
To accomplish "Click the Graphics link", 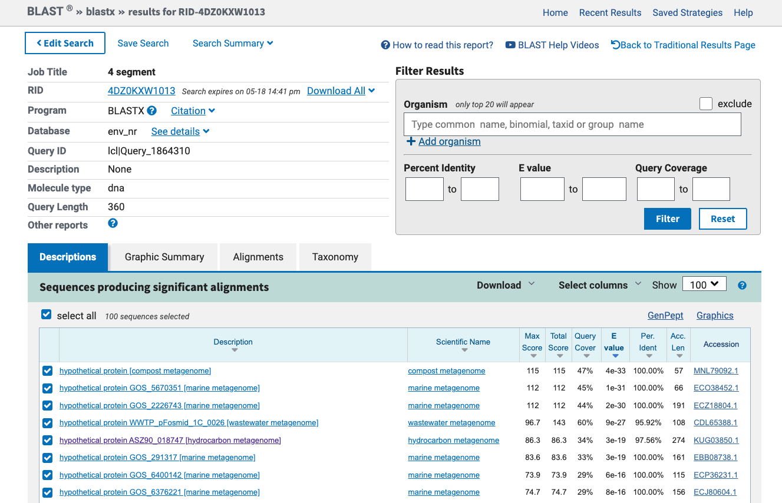I will point(715,315).
